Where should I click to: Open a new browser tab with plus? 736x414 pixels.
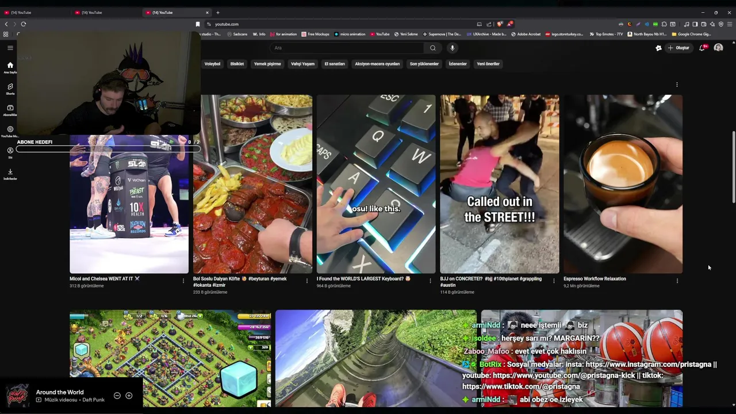click(217, 12)
